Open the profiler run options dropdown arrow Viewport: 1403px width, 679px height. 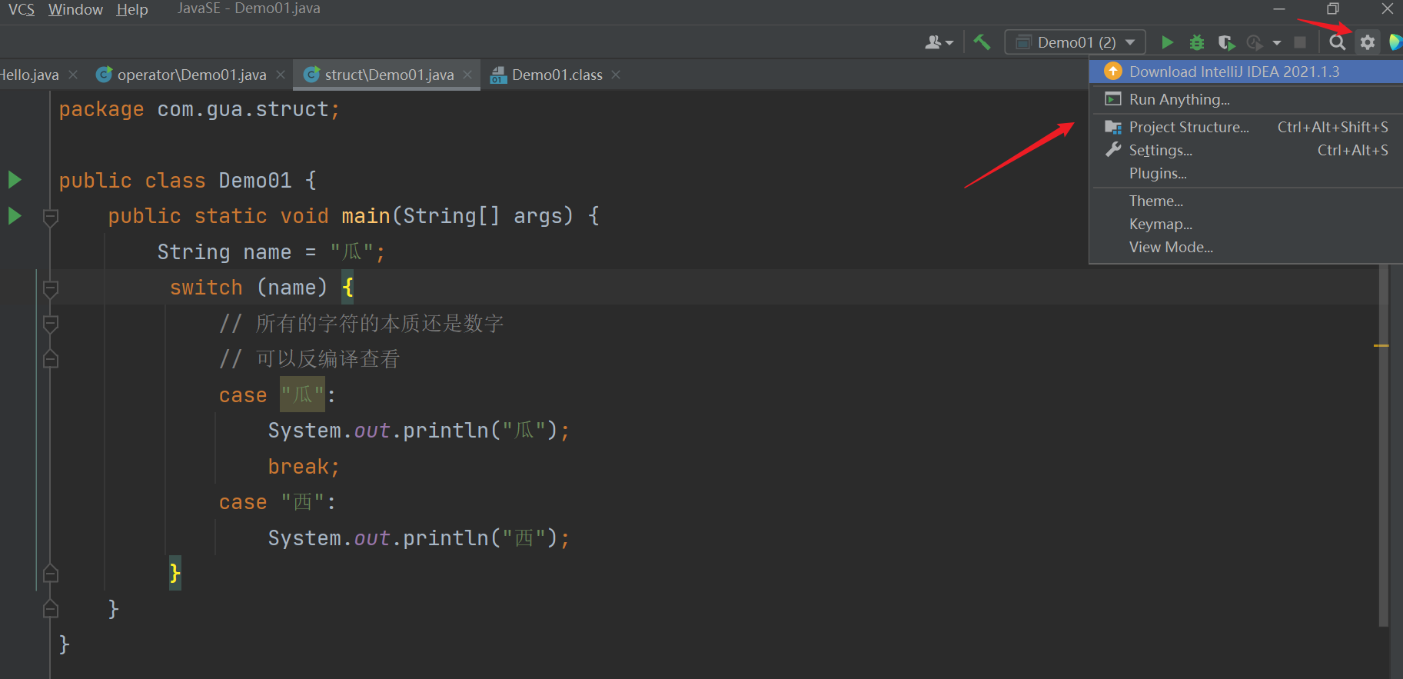tap(1277, 42)
